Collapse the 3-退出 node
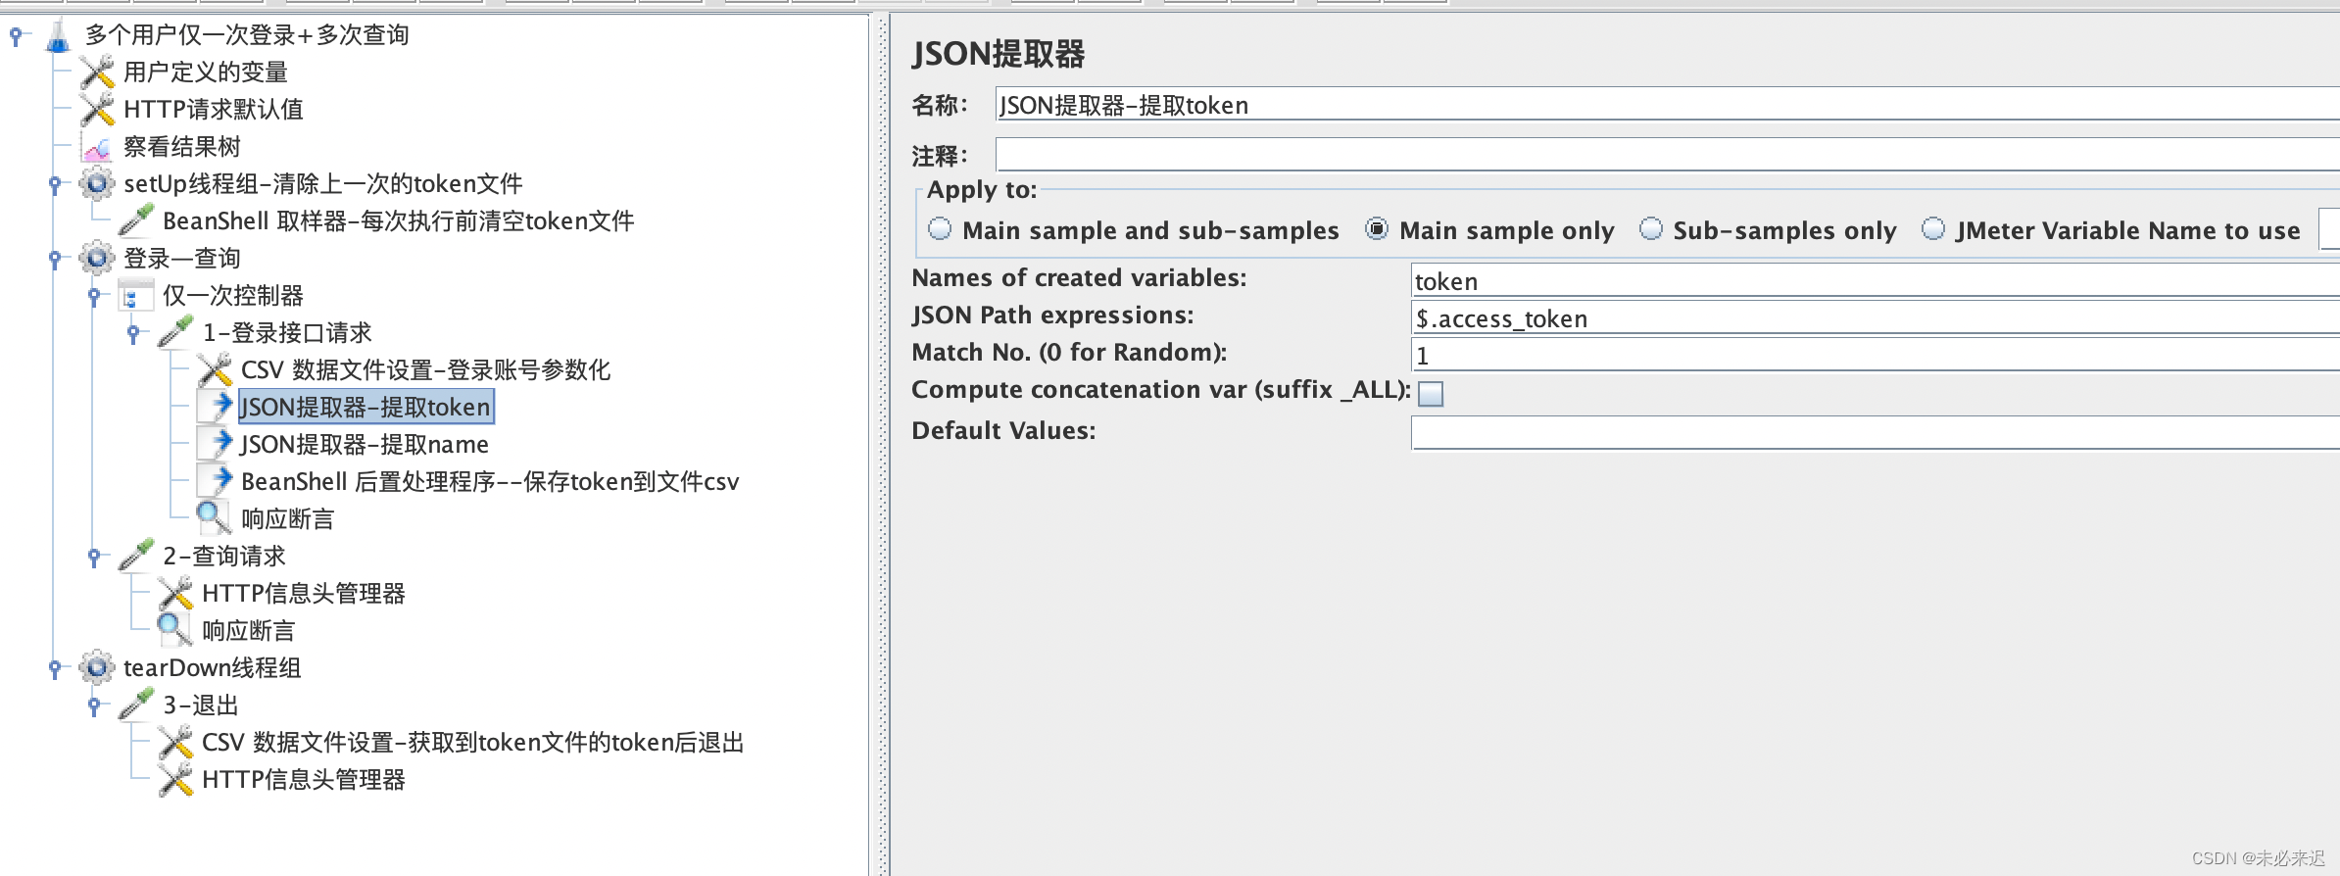This screenshot has width=2340, height=876. click(x=94, y=706)
